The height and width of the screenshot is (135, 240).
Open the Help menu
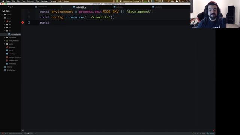[x=60, y=1]
